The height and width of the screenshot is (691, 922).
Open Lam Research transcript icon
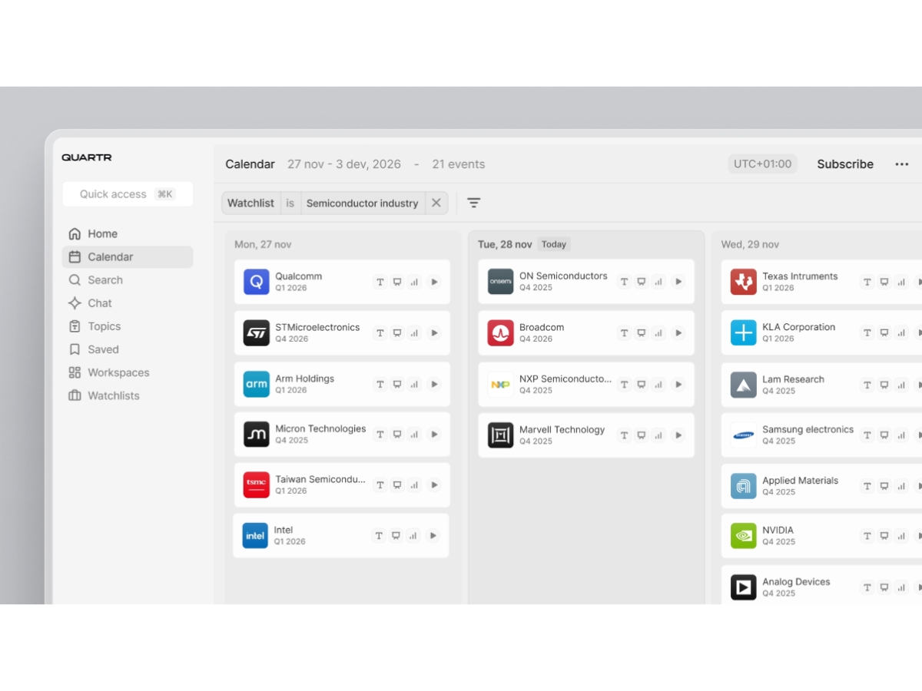pos(867,385)
